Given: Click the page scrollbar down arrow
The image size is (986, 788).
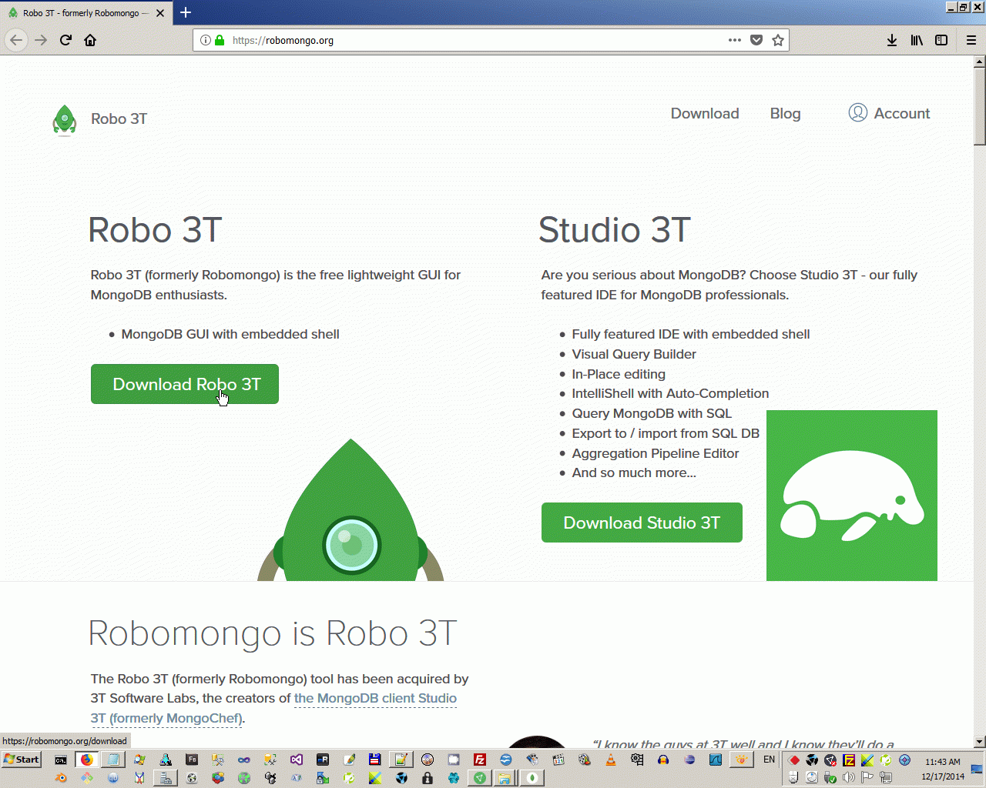Looking at the screenshot, I should coord(980,742).
